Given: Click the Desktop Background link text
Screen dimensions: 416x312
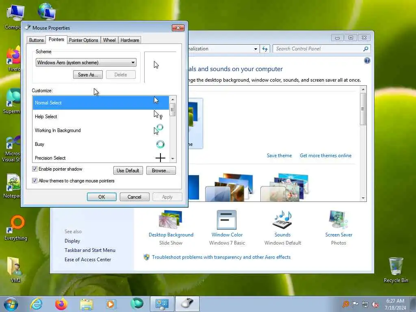Looking at the screenshot, I should point(171,235).
